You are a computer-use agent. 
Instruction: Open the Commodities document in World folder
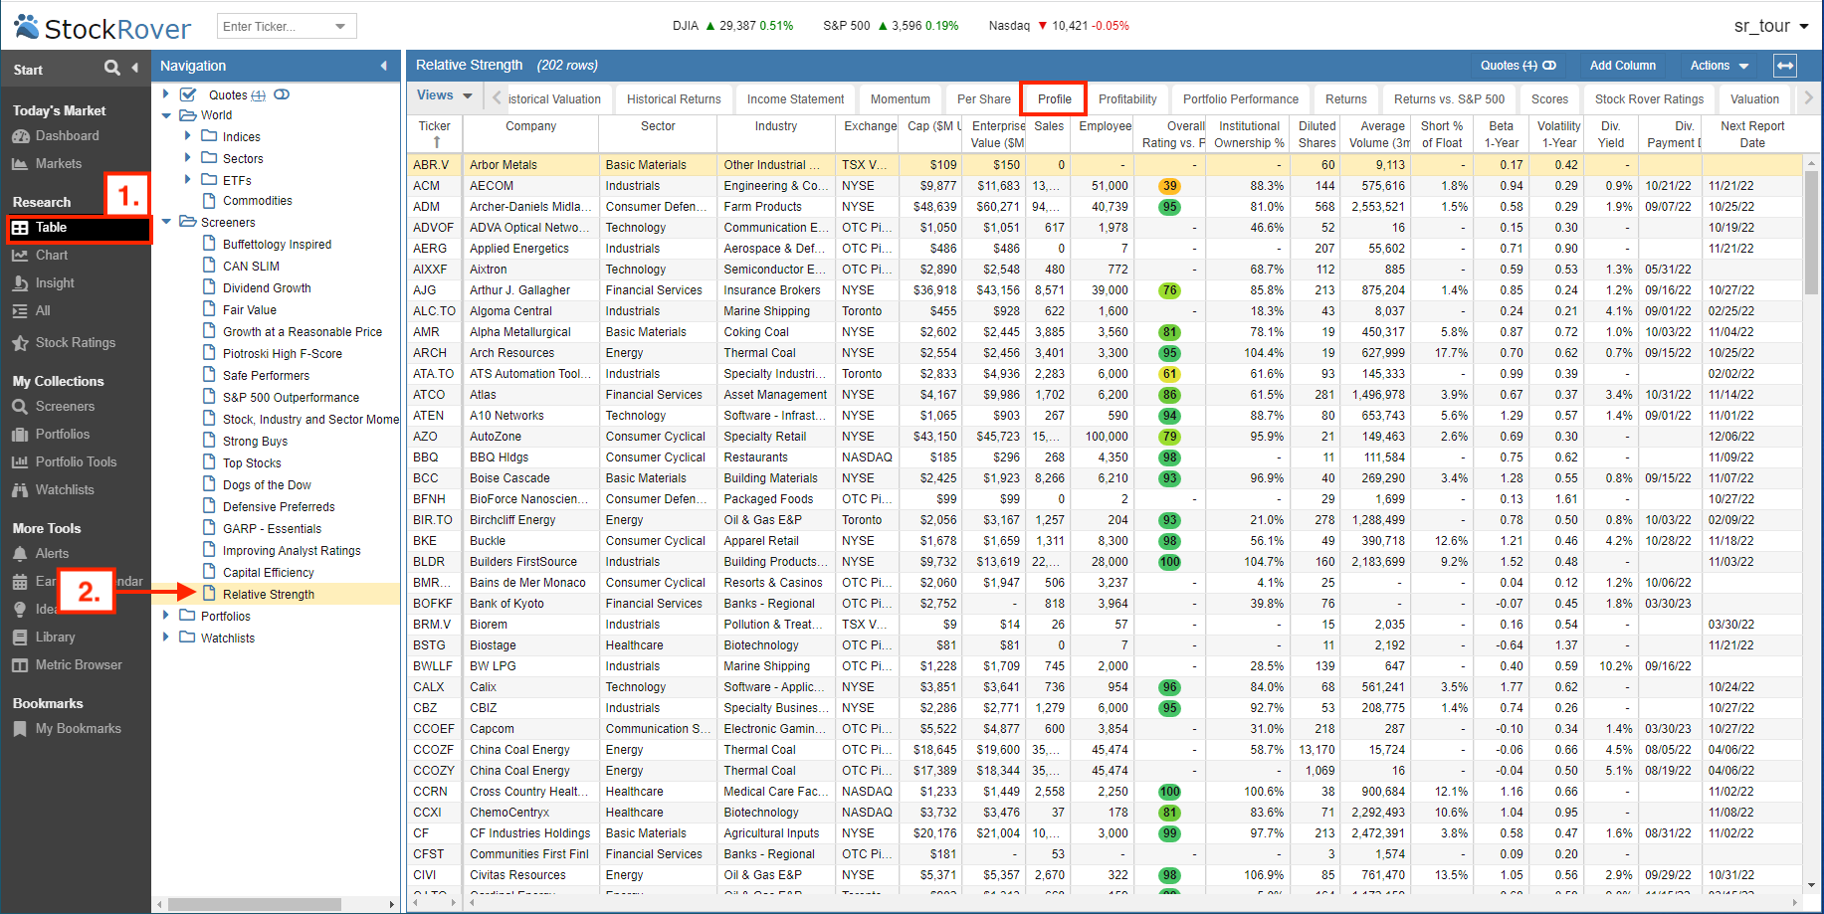[x=257, y=201]
